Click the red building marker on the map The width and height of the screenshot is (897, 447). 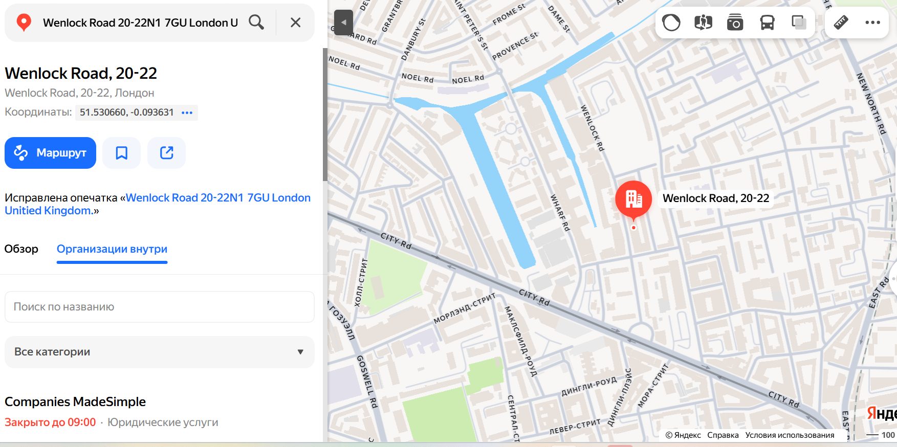tap(633, 200)
